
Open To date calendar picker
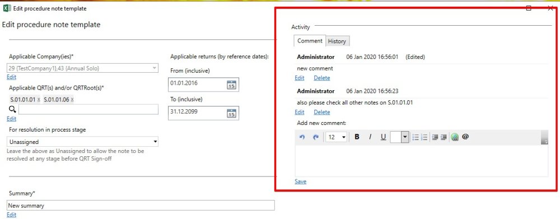pos(231,113)
